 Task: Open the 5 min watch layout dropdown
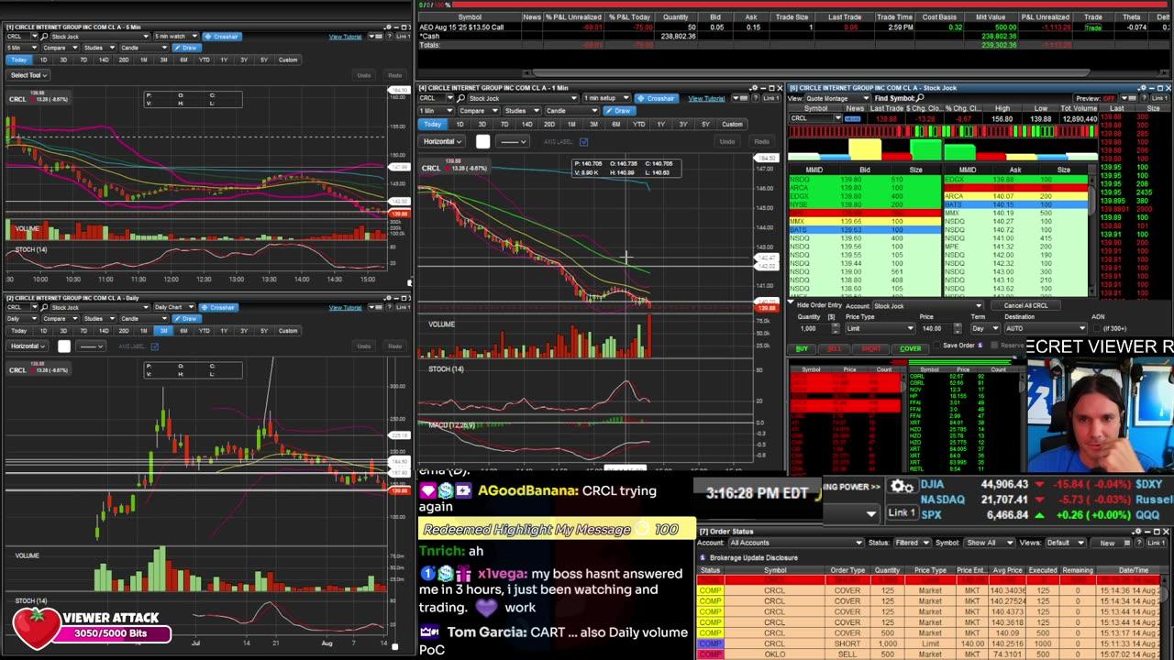tap(176, 37)
